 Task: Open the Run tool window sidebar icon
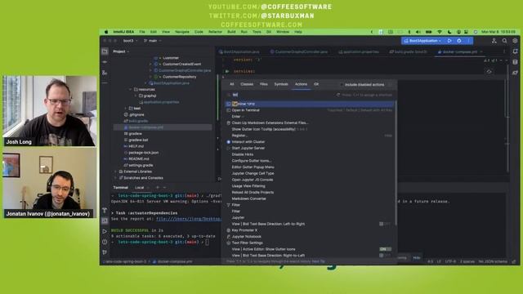pos(105,231)
